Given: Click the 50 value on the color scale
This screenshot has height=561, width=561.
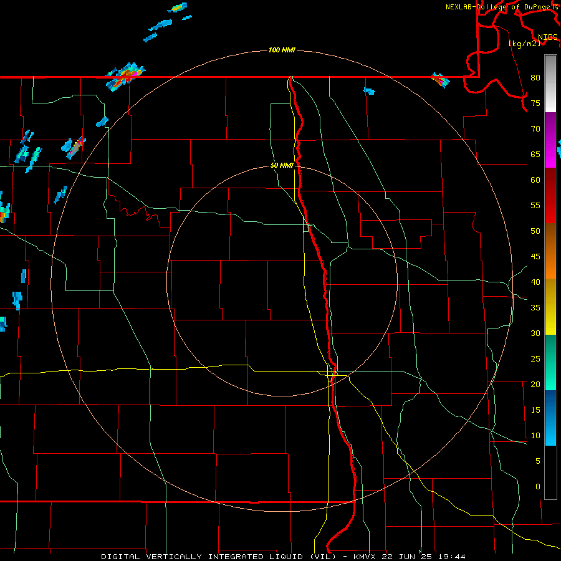Looking at the screenshot, I should [x=535, y=231].
